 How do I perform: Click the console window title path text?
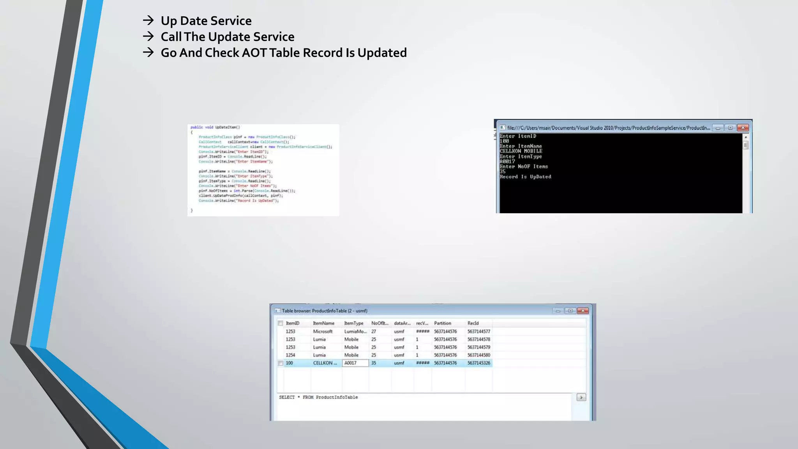pos(608,128)
